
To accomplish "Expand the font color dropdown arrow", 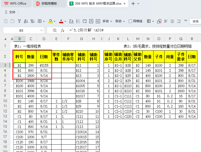I will tap(65, 21).
